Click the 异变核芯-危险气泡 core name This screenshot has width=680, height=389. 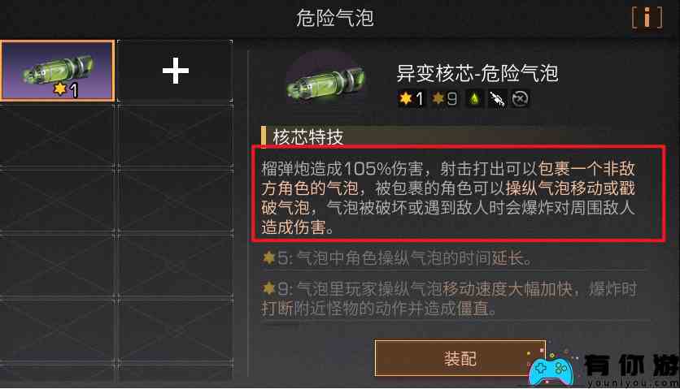point(477,73)
